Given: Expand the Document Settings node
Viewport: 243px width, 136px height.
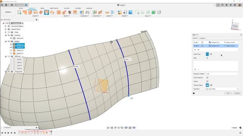Looking at the screenshot, I should 6,26.
